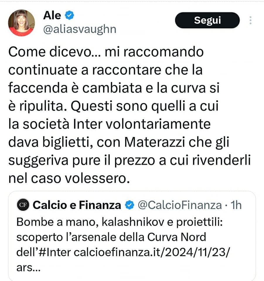The width and height of the screenshot is (264, 281).
Task: Open the three-dot more options menu
Action: (x=251, y=20)
